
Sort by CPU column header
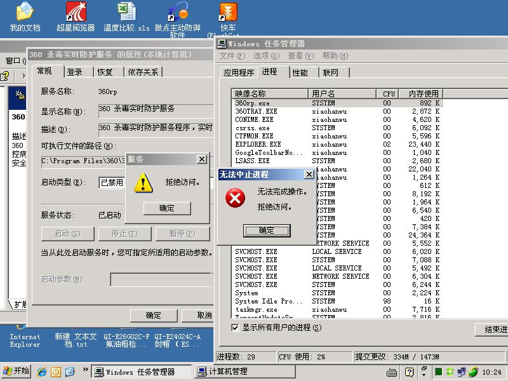[x=387, y=93]
